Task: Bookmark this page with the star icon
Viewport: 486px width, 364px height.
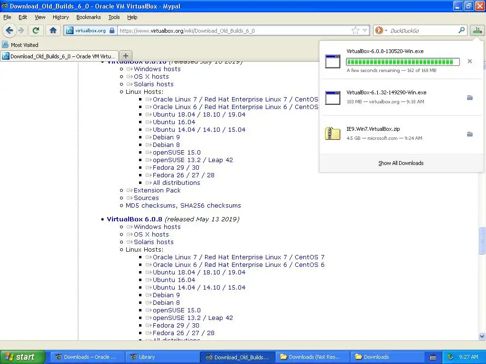Action: [x=355, y=30]
